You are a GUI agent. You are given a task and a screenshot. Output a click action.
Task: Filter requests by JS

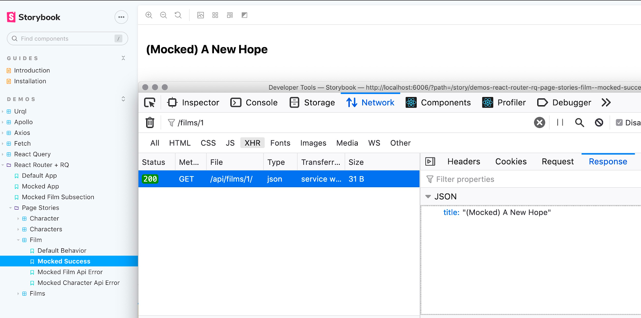(230, 143)
